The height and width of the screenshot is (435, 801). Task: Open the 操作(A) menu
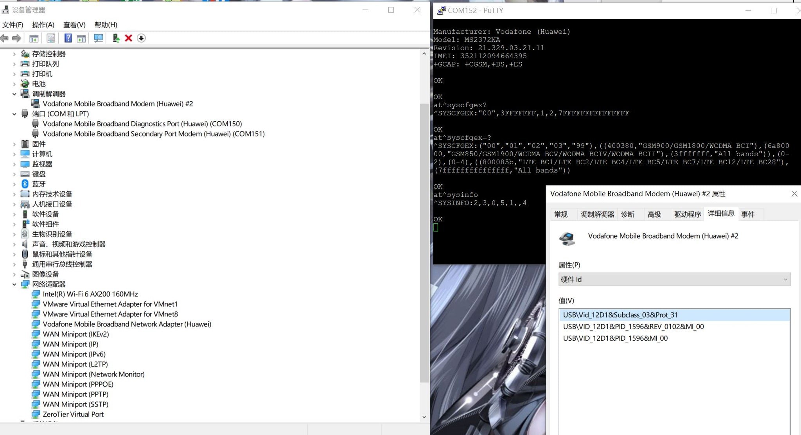point(43,25)
